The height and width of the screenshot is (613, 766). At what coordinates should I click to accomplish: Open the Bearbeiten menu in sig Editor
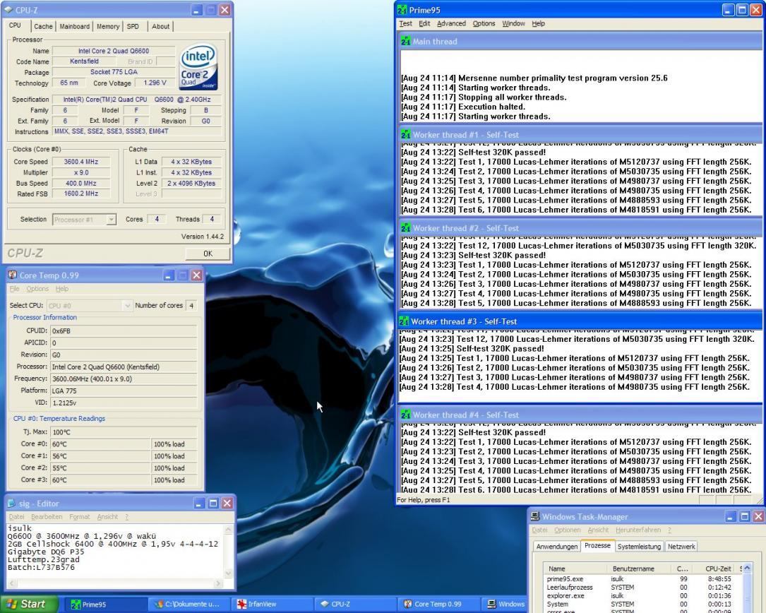click(47, 517)
